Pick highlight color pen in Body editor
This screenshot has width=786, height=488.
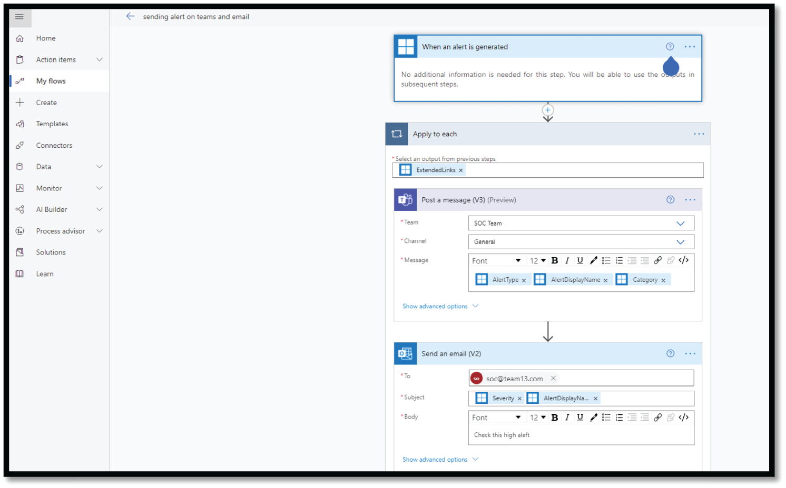click(593, 418)
